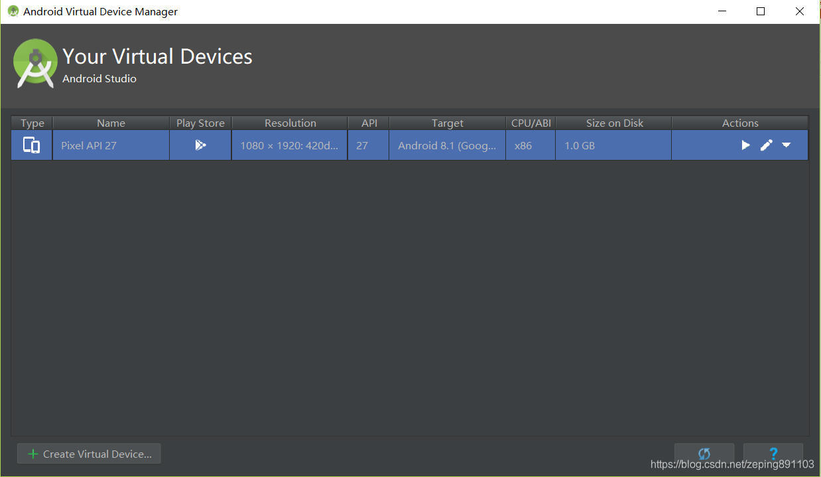
Task: Click the '1080 × 1920: 420d...' cell
Action: point(290,145)
